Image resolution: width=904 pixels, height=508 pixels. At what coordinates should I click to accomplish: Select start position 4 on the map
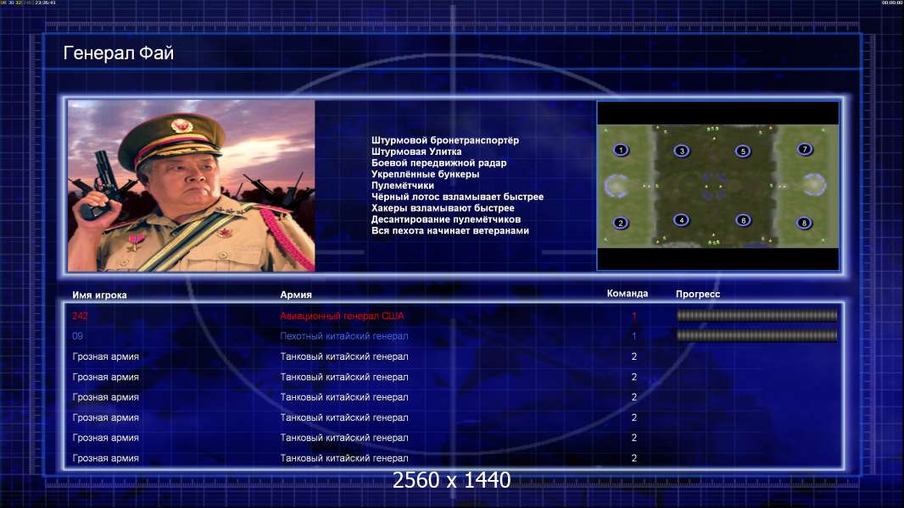tap(682, 220)
